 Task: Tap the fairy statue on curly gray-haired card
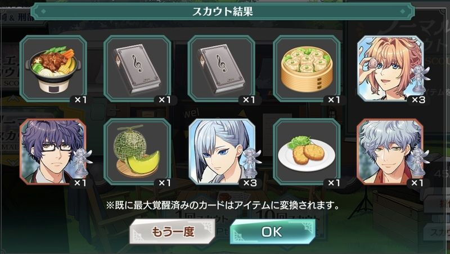[x=420, y=161]
